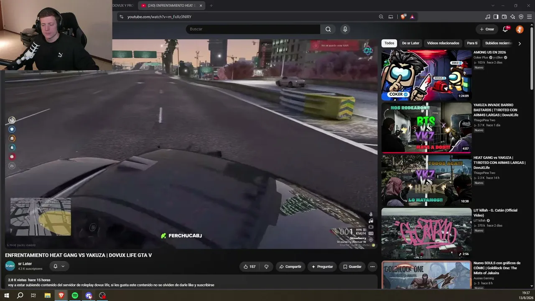Click the LIT killah G. Catán thumbnail

coord(426,233)
